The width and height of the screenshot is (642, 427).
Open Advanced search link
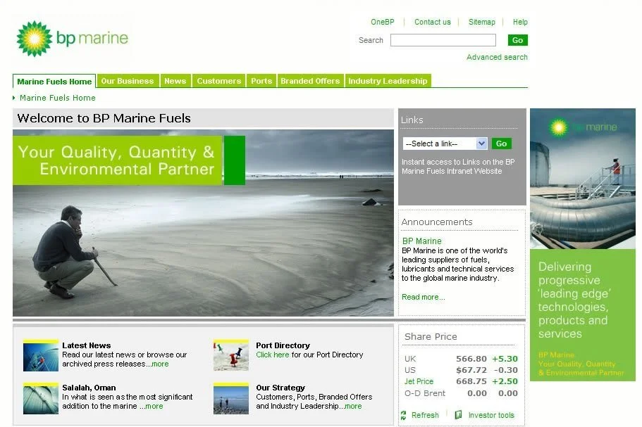497,57
